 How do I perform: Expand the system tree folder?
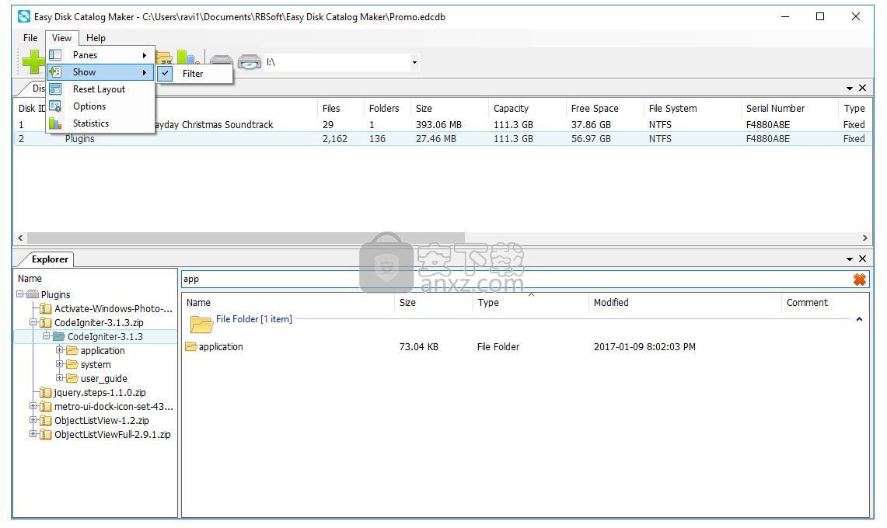coord(59,364)
